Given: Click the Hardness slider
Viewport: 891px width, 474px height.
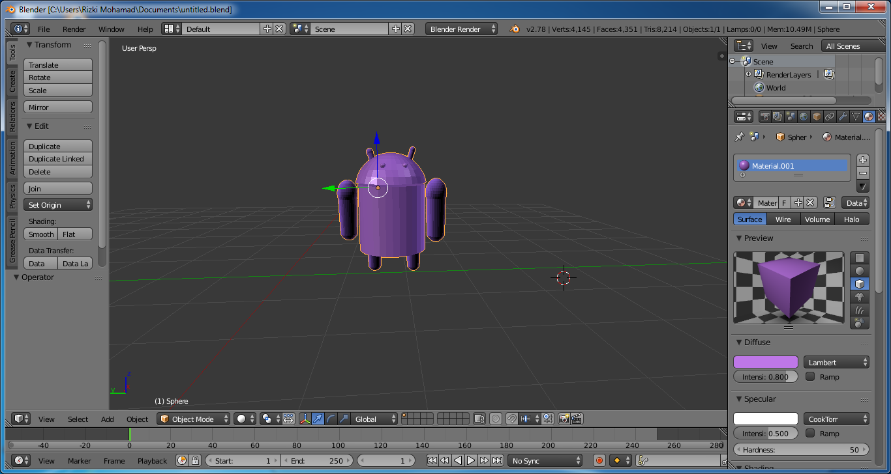Looking at the screenshot, I should (802, 449).
